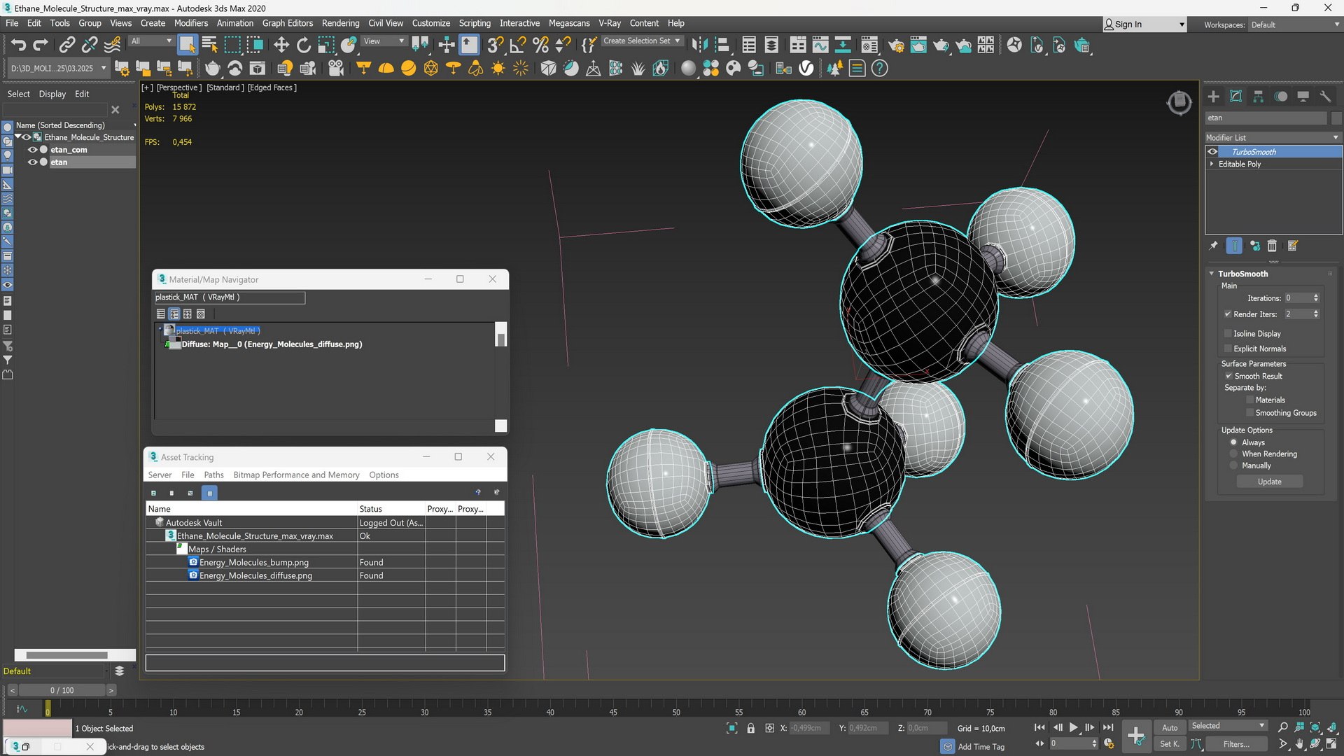The image size is (1344, 756).
Task: Open the Rendering menu
Action: tap(340, 23)
